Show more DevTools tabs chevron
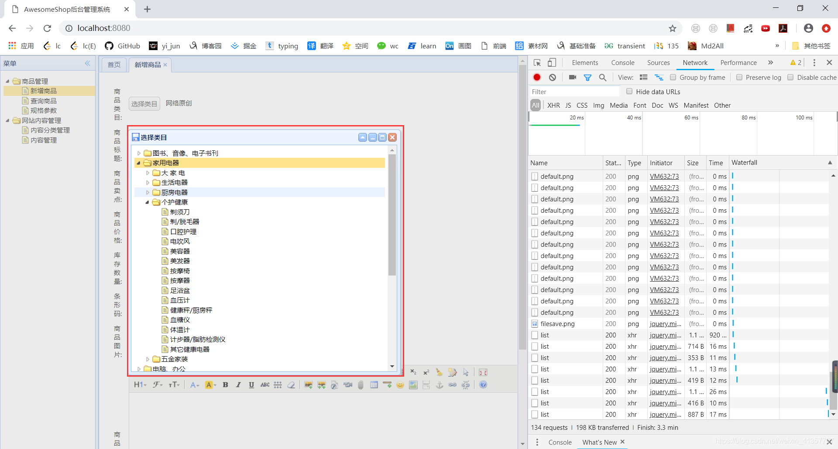This screenshot has width=838, height=449. (771, 62)
